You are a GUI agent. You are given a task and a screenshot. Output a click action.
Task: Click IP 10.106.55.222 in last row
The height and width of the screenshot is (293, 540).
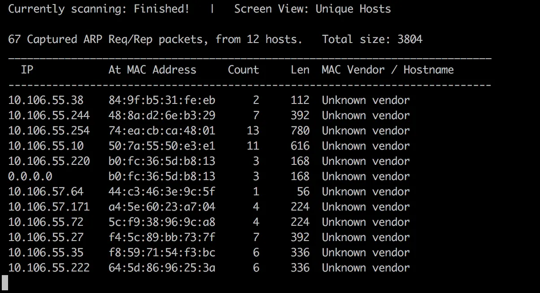point(48,267)
